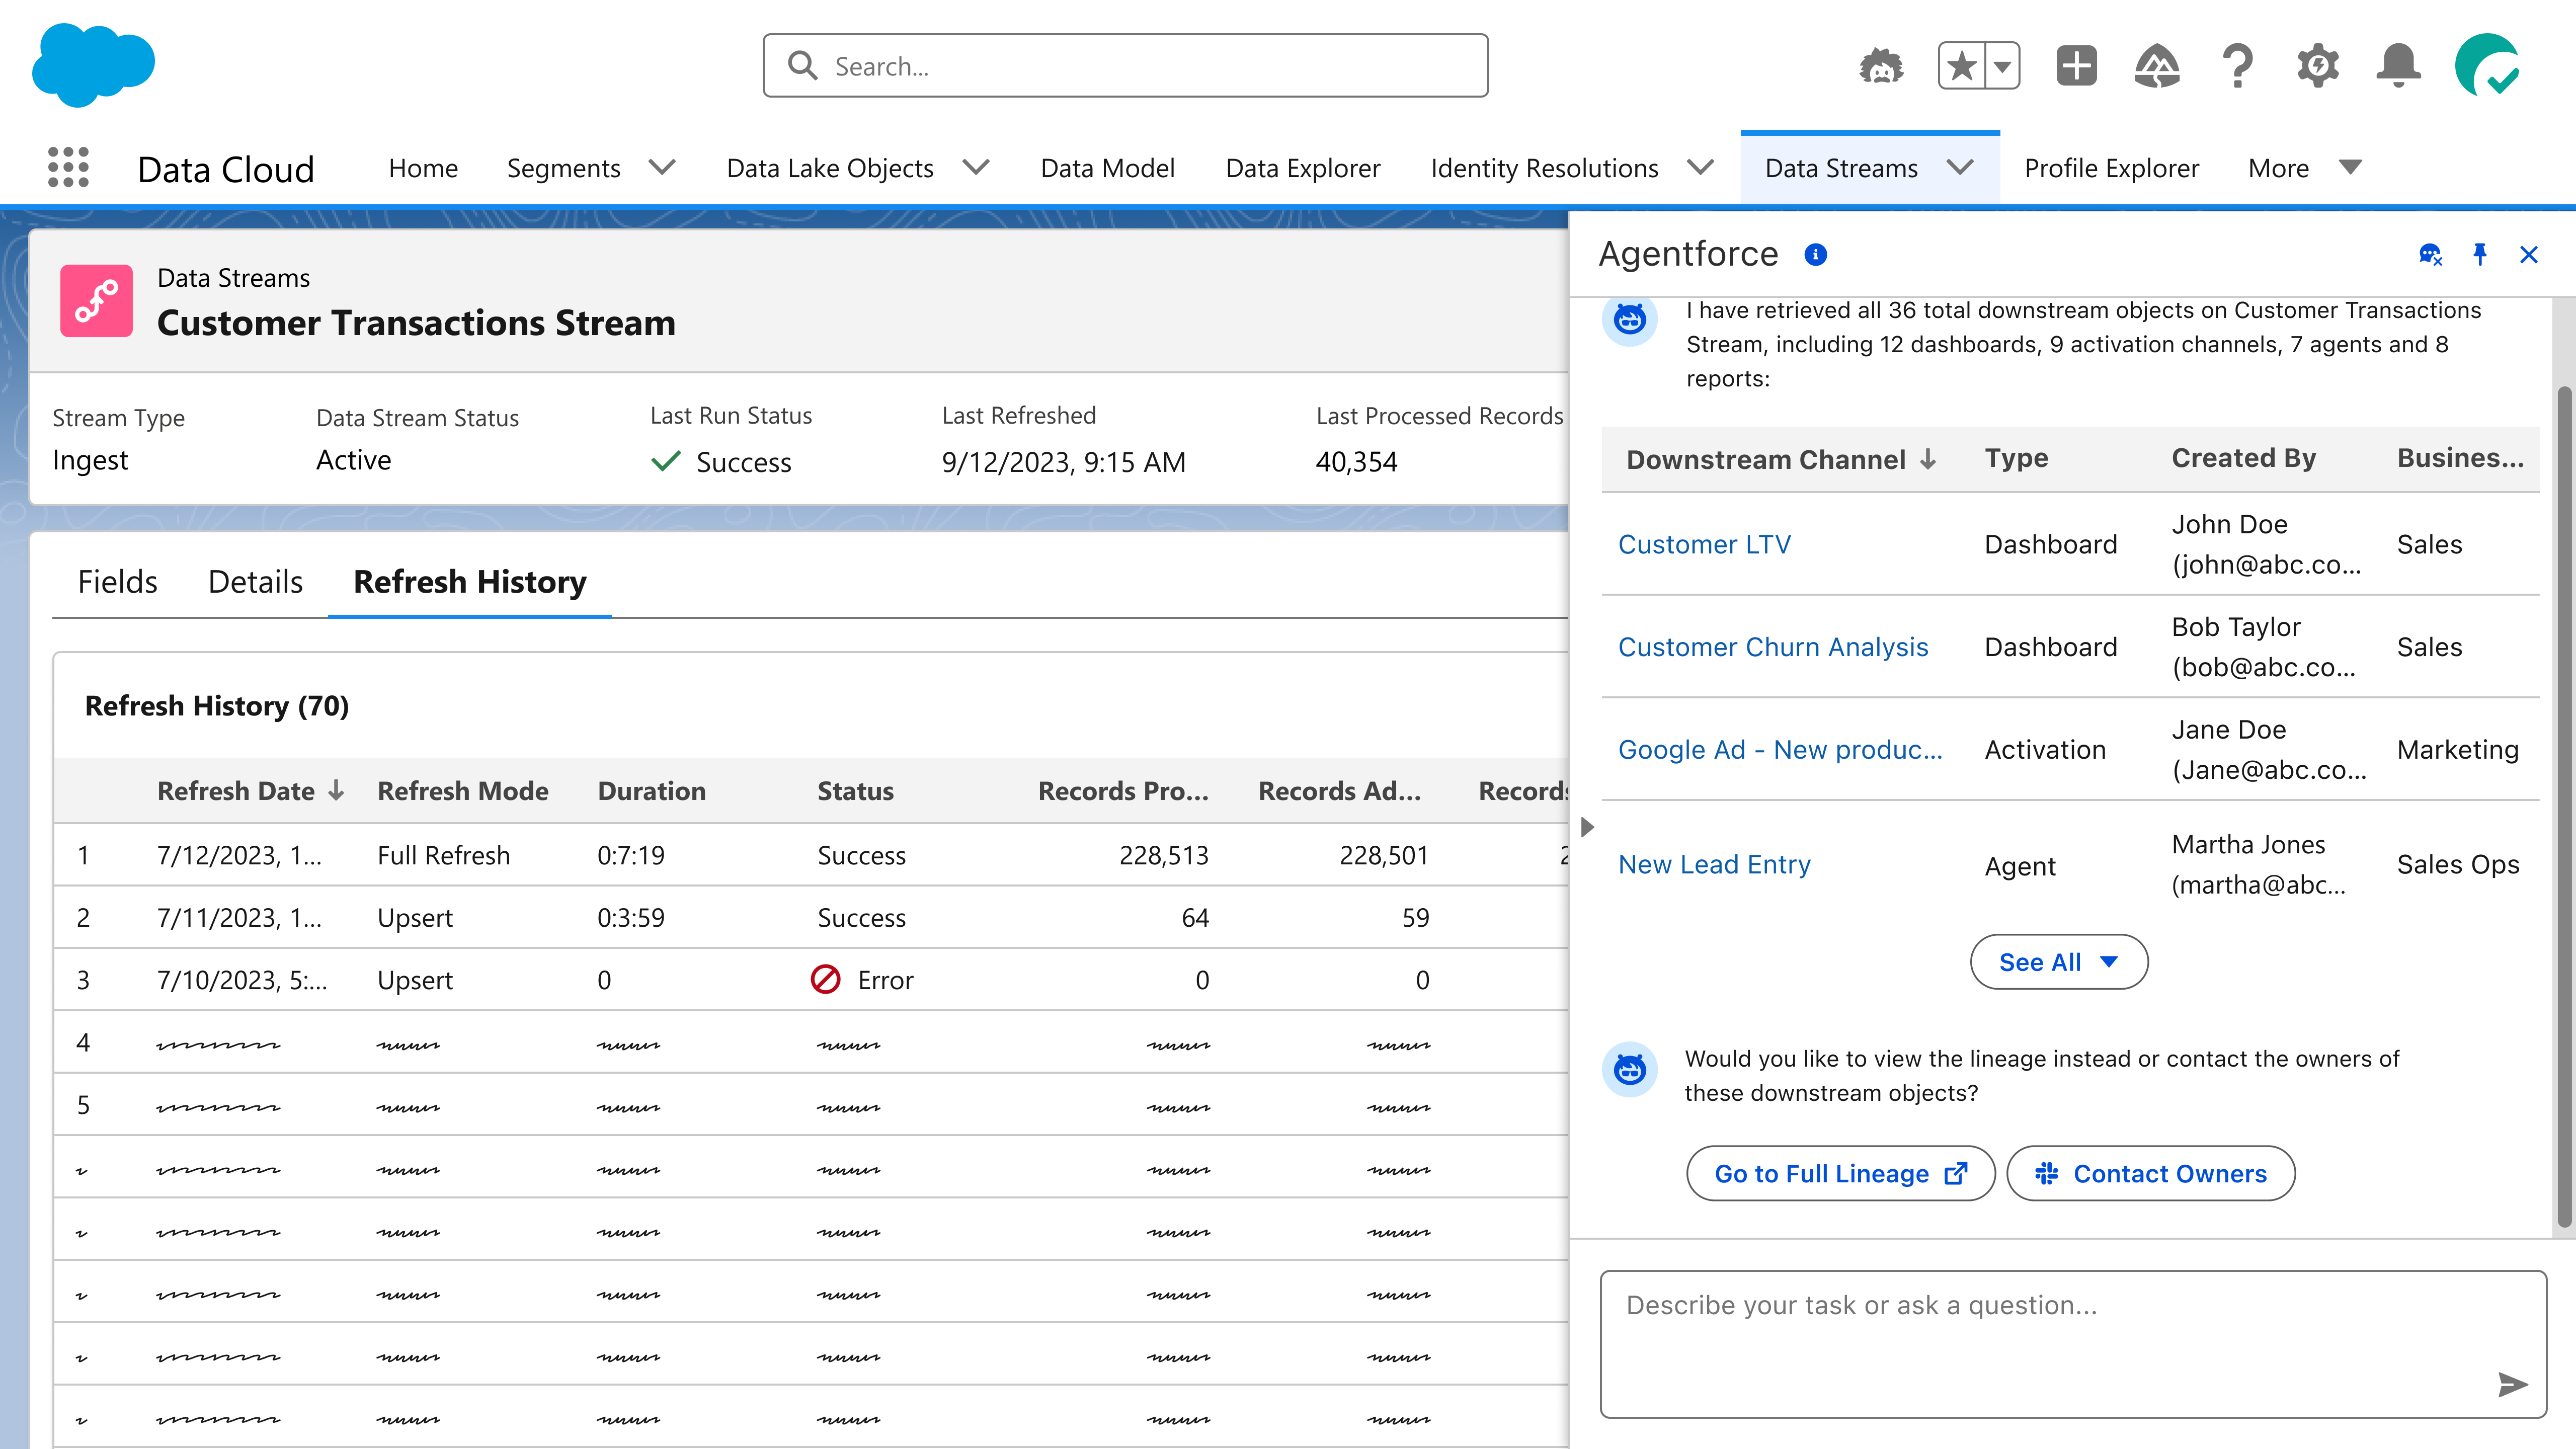The height and width of the screenshot is (1449, 2576).
Task: Expand the Segments menu chevron
Action: click(x=662, y=167)
